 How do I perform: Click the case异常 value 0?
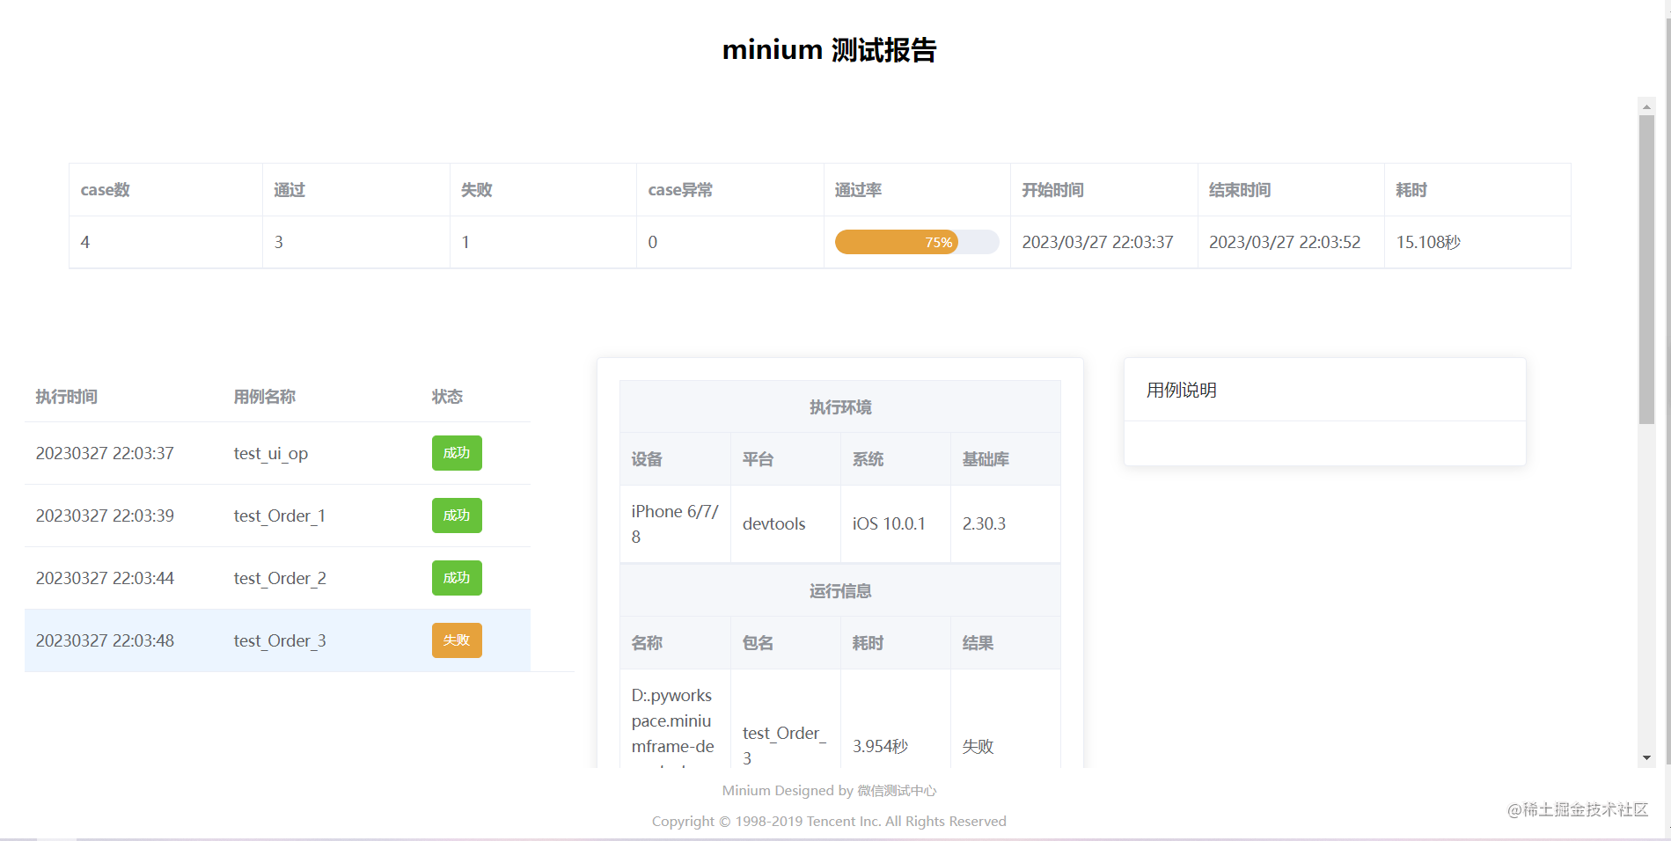click(x=653, y=242)
